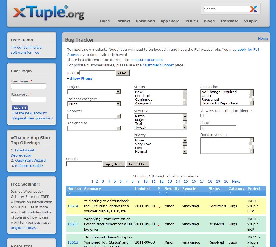Click the Username input field
The width and height of the screenshot is (276, 247).
[x=29, y=86]
